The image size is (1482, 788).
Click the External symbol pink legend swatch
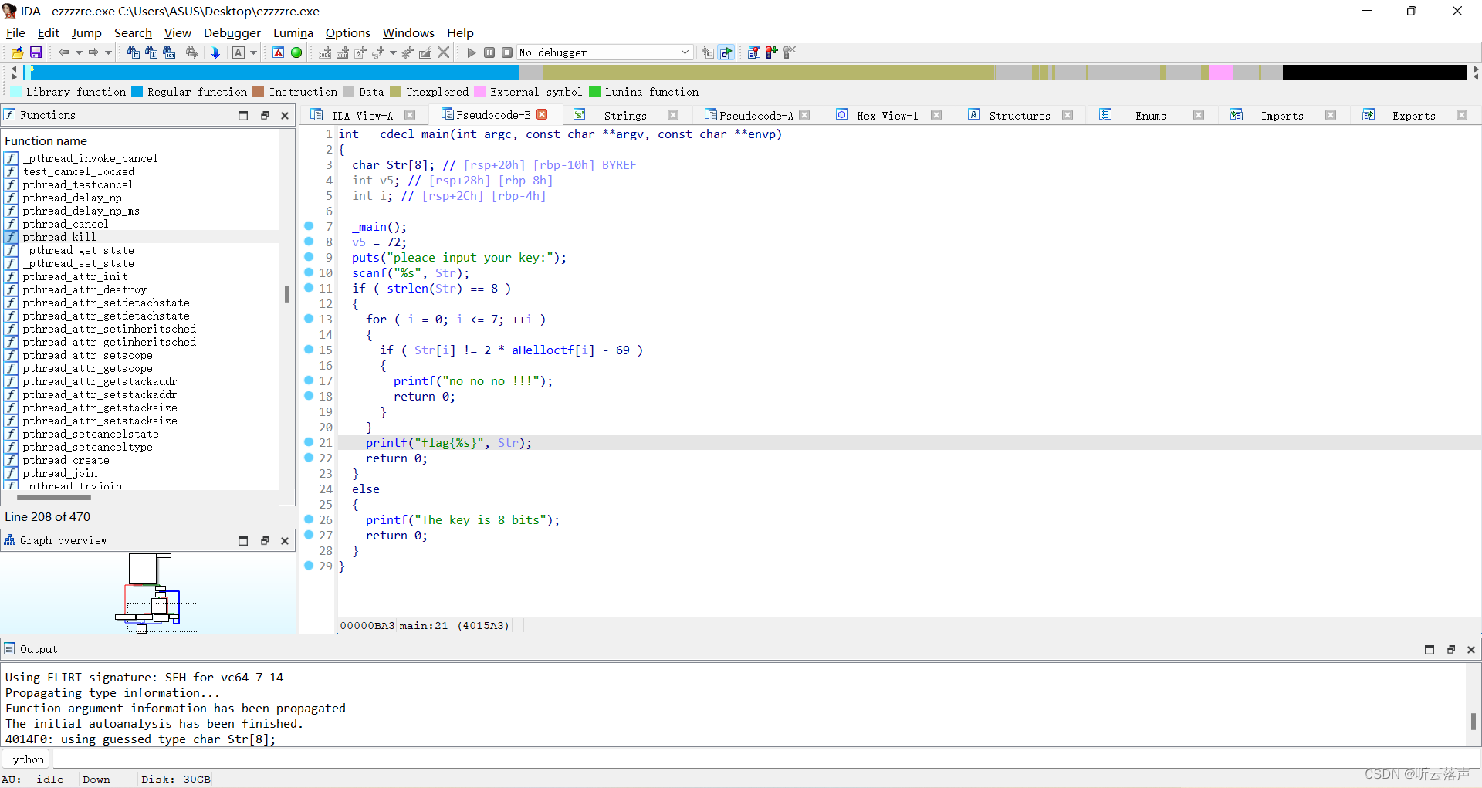tap(479, 91)
